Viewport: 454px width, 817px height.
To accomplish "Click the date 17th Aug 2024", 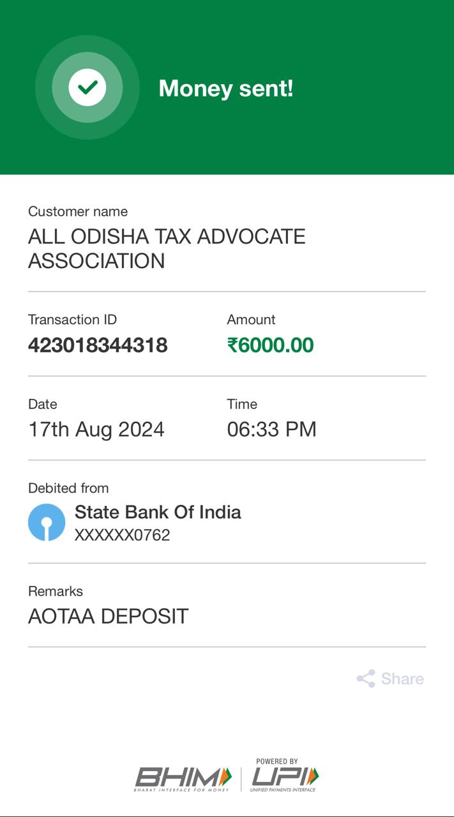I will tap(96, 429).
